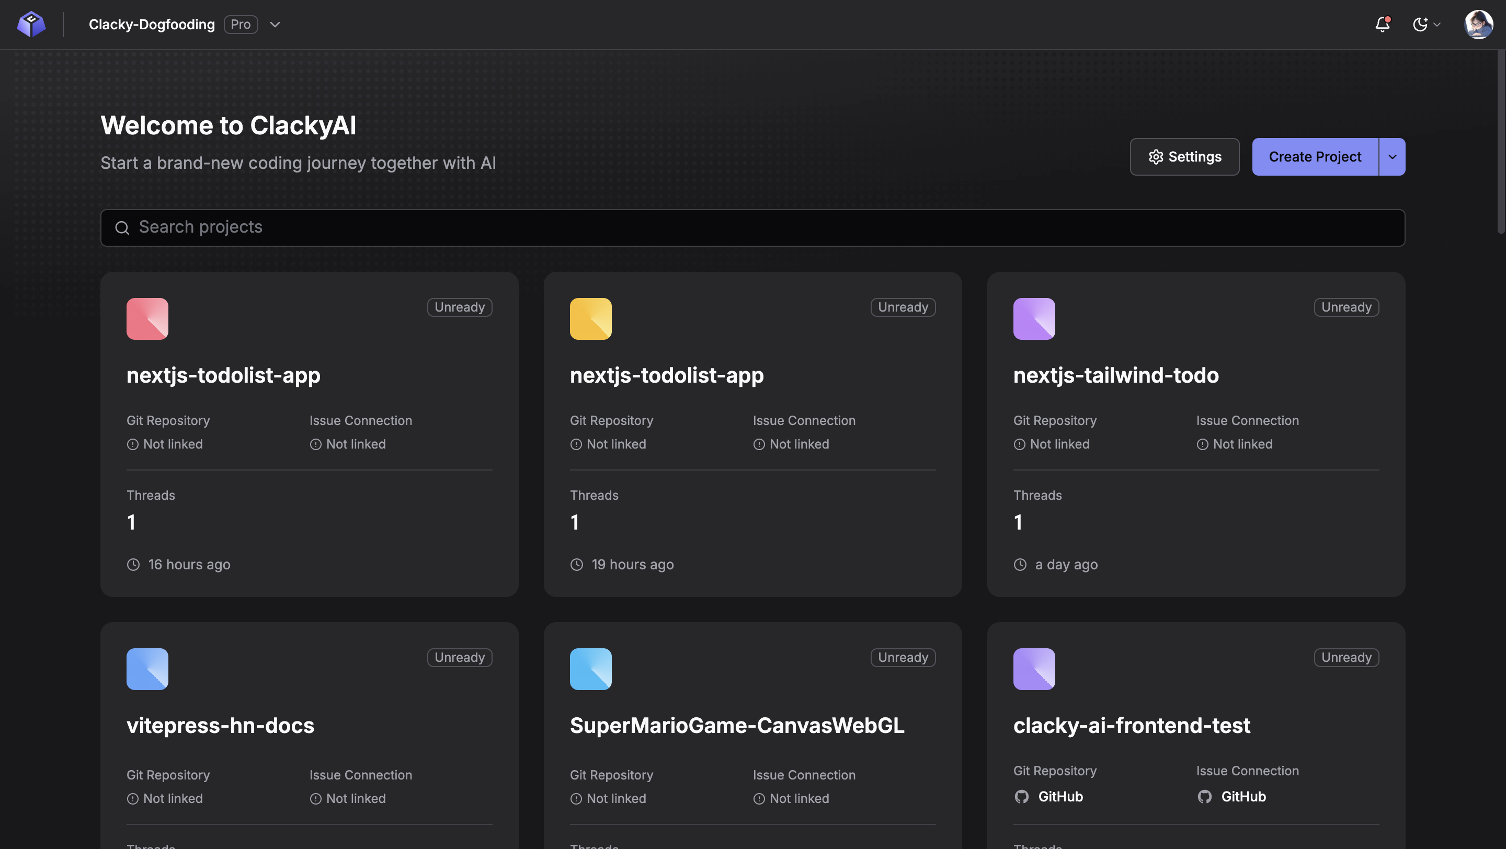
Task: Click Issue Connection not-linked warning icon on vitepress-hn-docs
Action: (x=315, y=798)
